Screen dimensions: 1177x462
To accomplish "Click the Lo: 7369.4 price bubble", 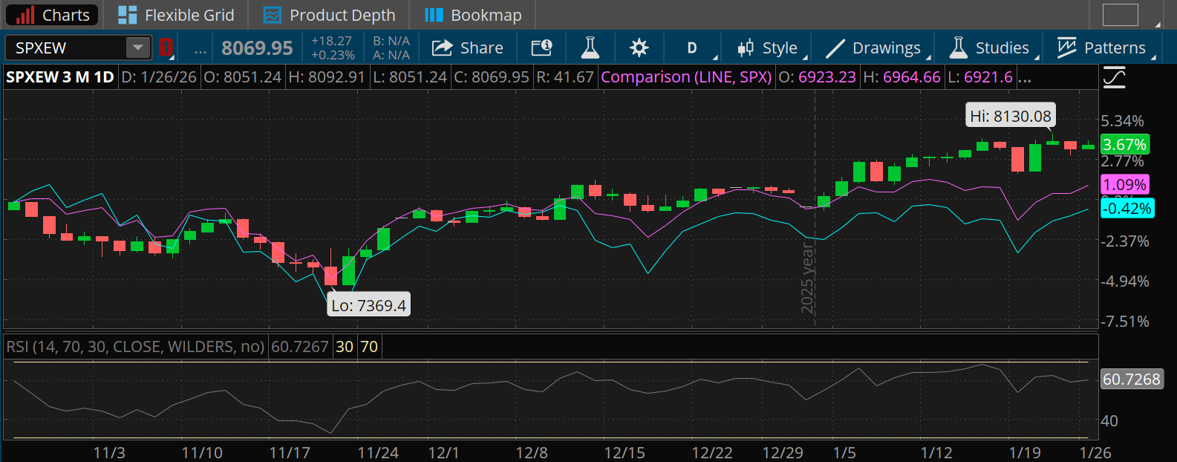I will pos(368,305).
